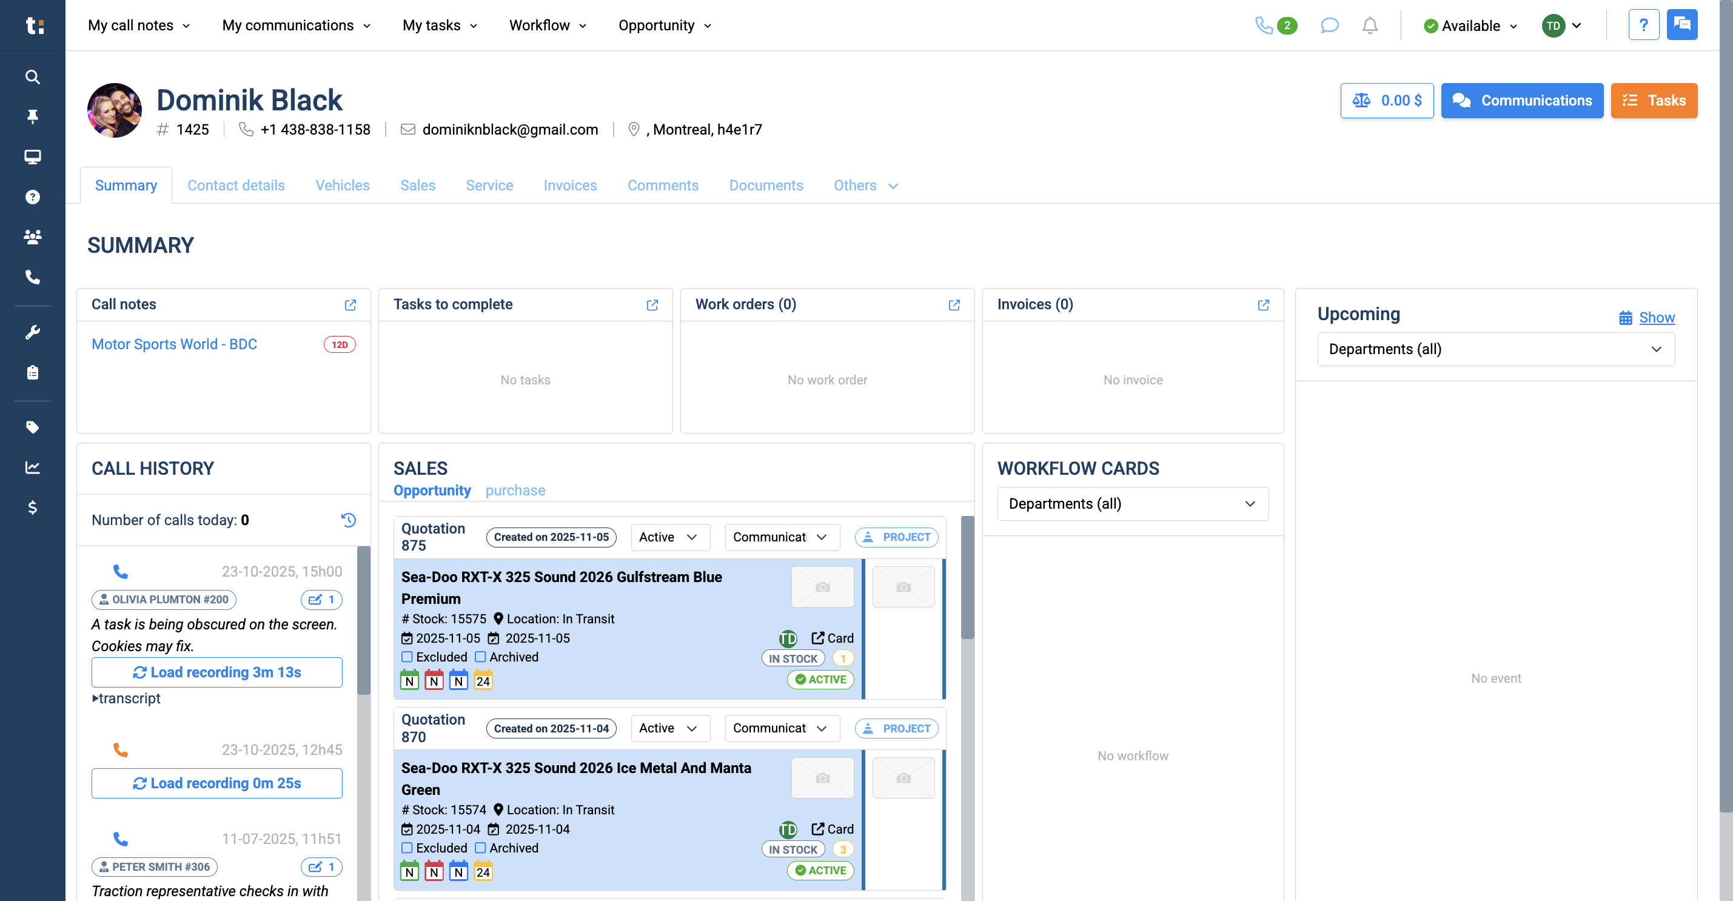Check Excluded on quotation 875
Viewport: 1733px width, 901px height.
(407, 657)
